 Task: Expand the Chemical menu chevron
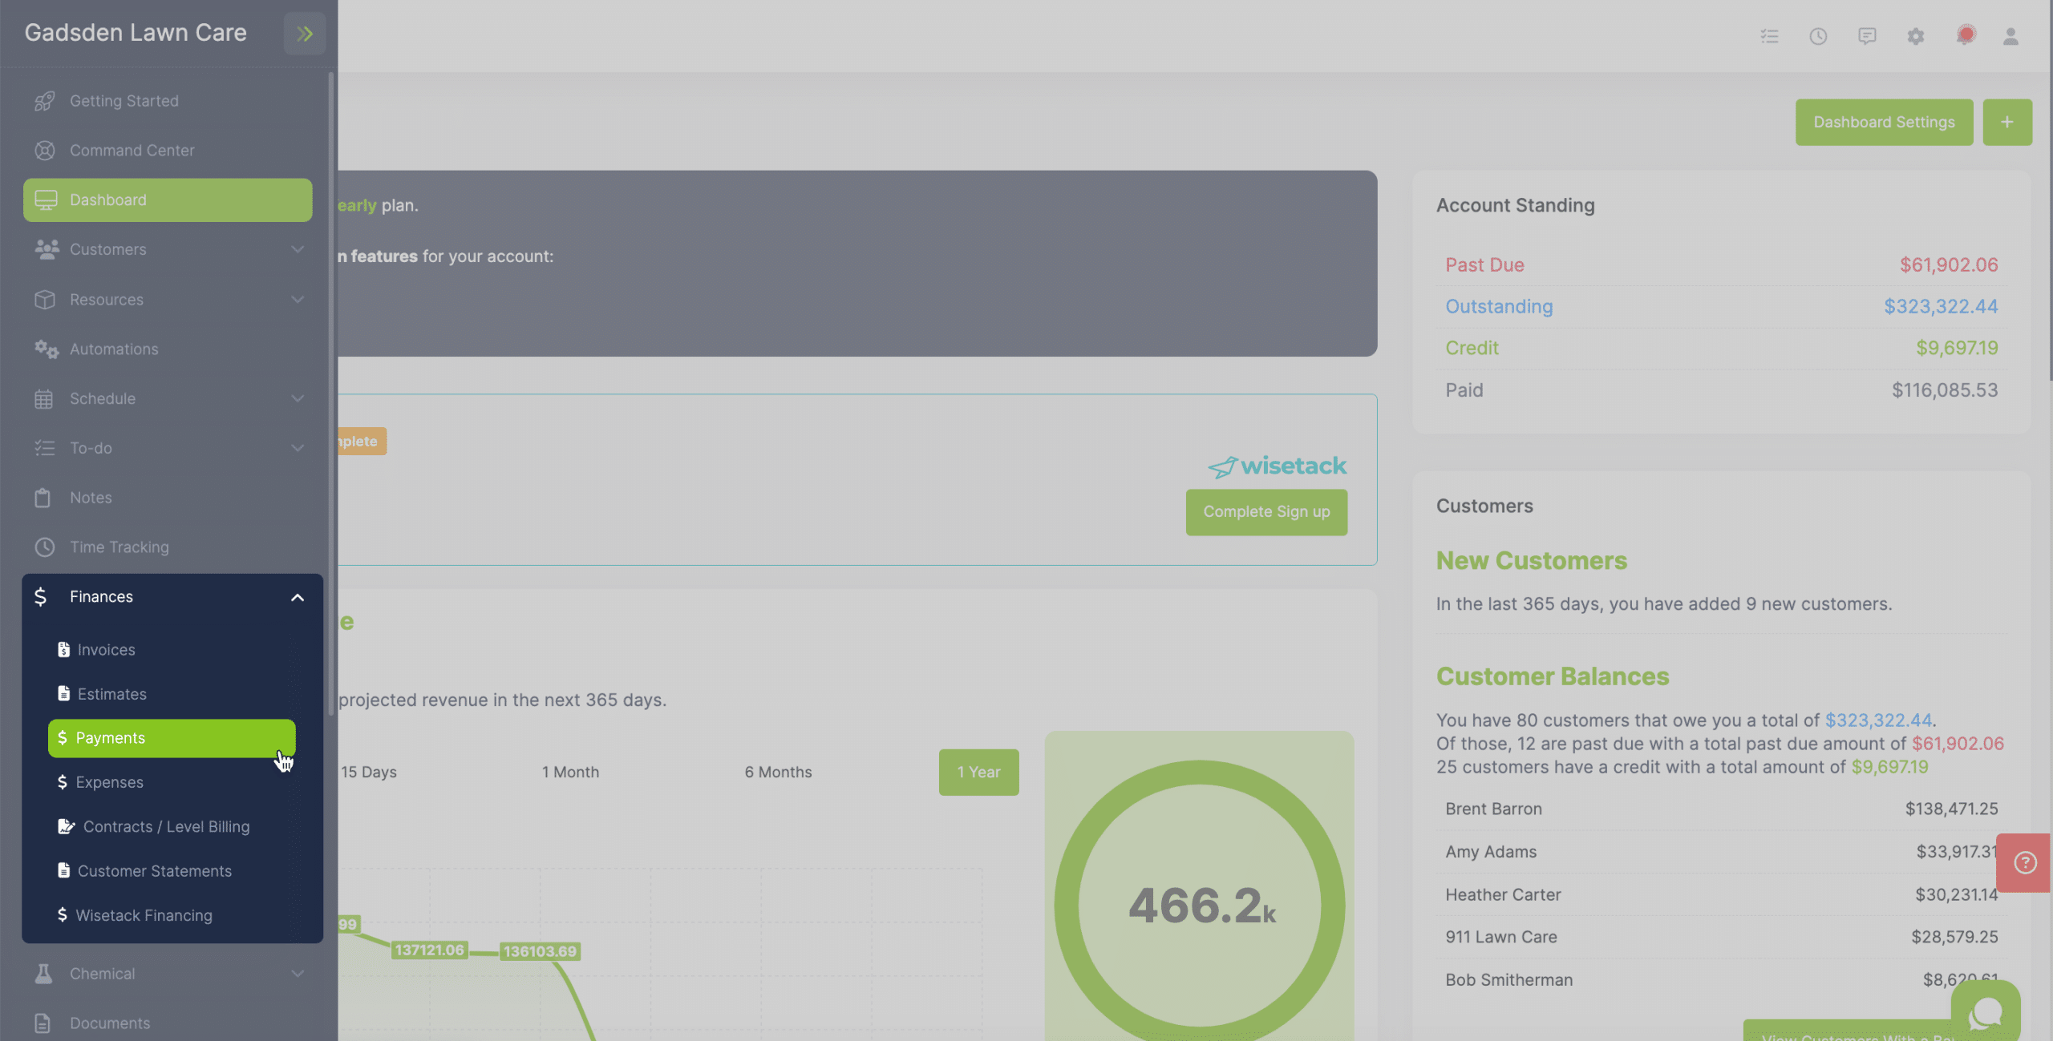coord(298,974)
